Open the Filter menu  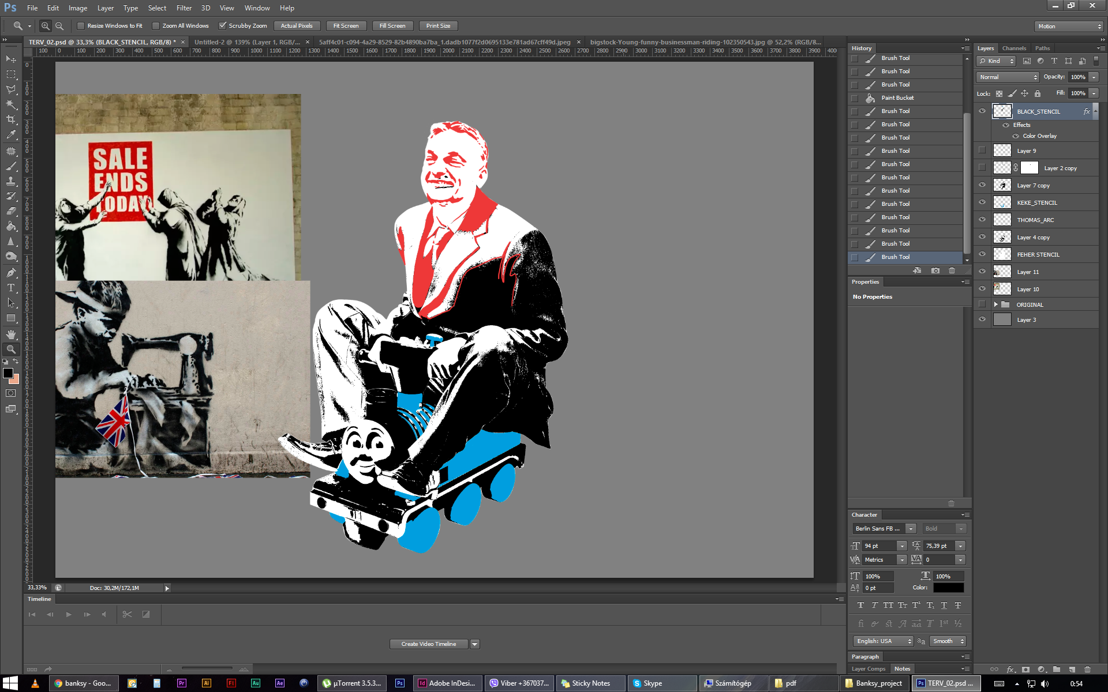(x=184, y=8)
